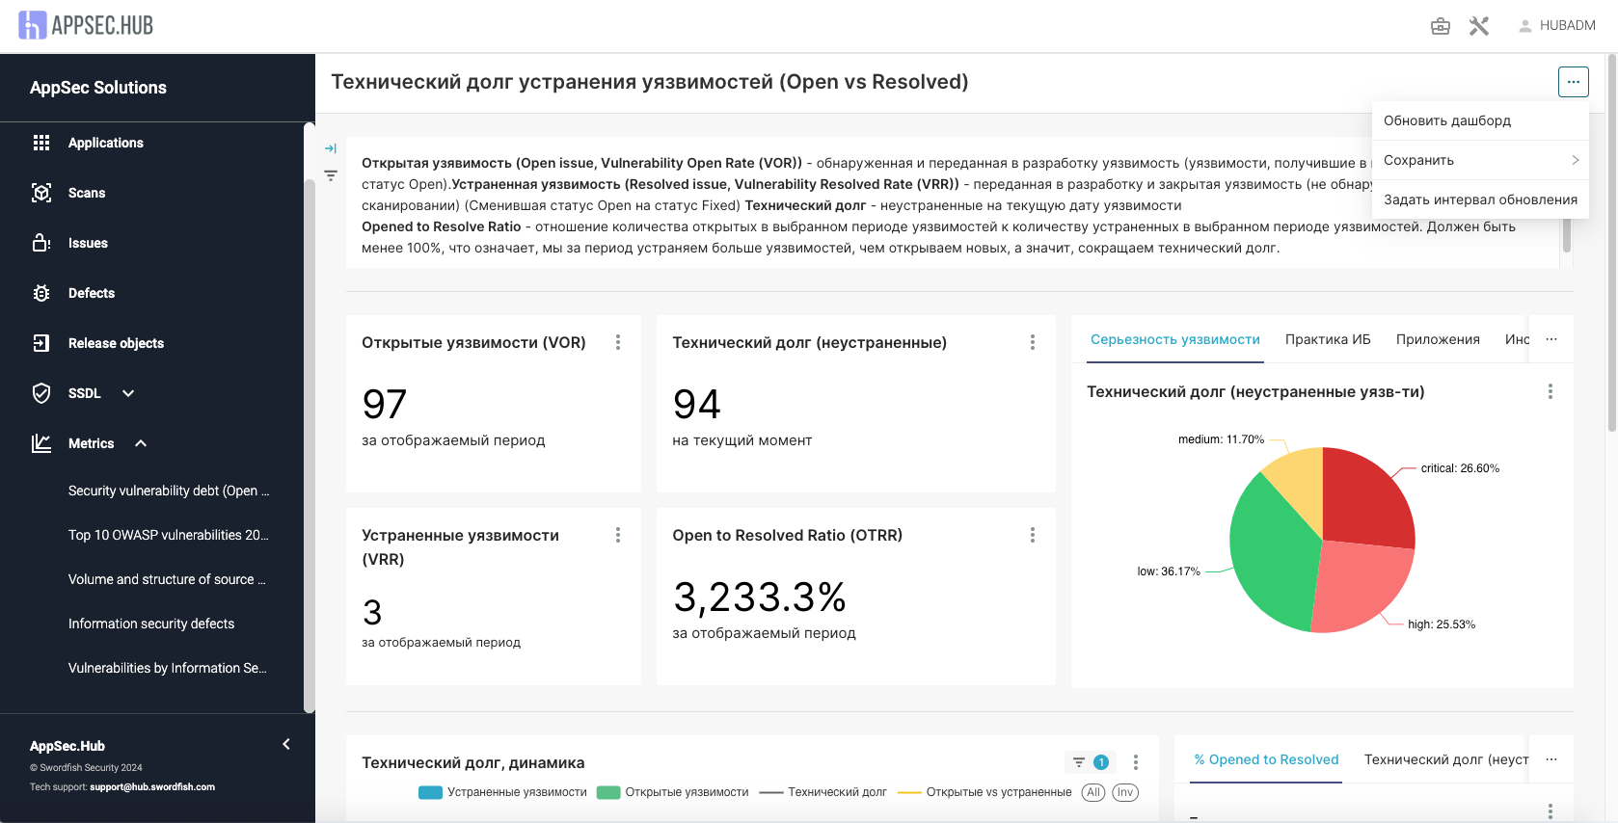Open Defects via the bug icon
This screenshot has height=823, width=1618.
41,293
